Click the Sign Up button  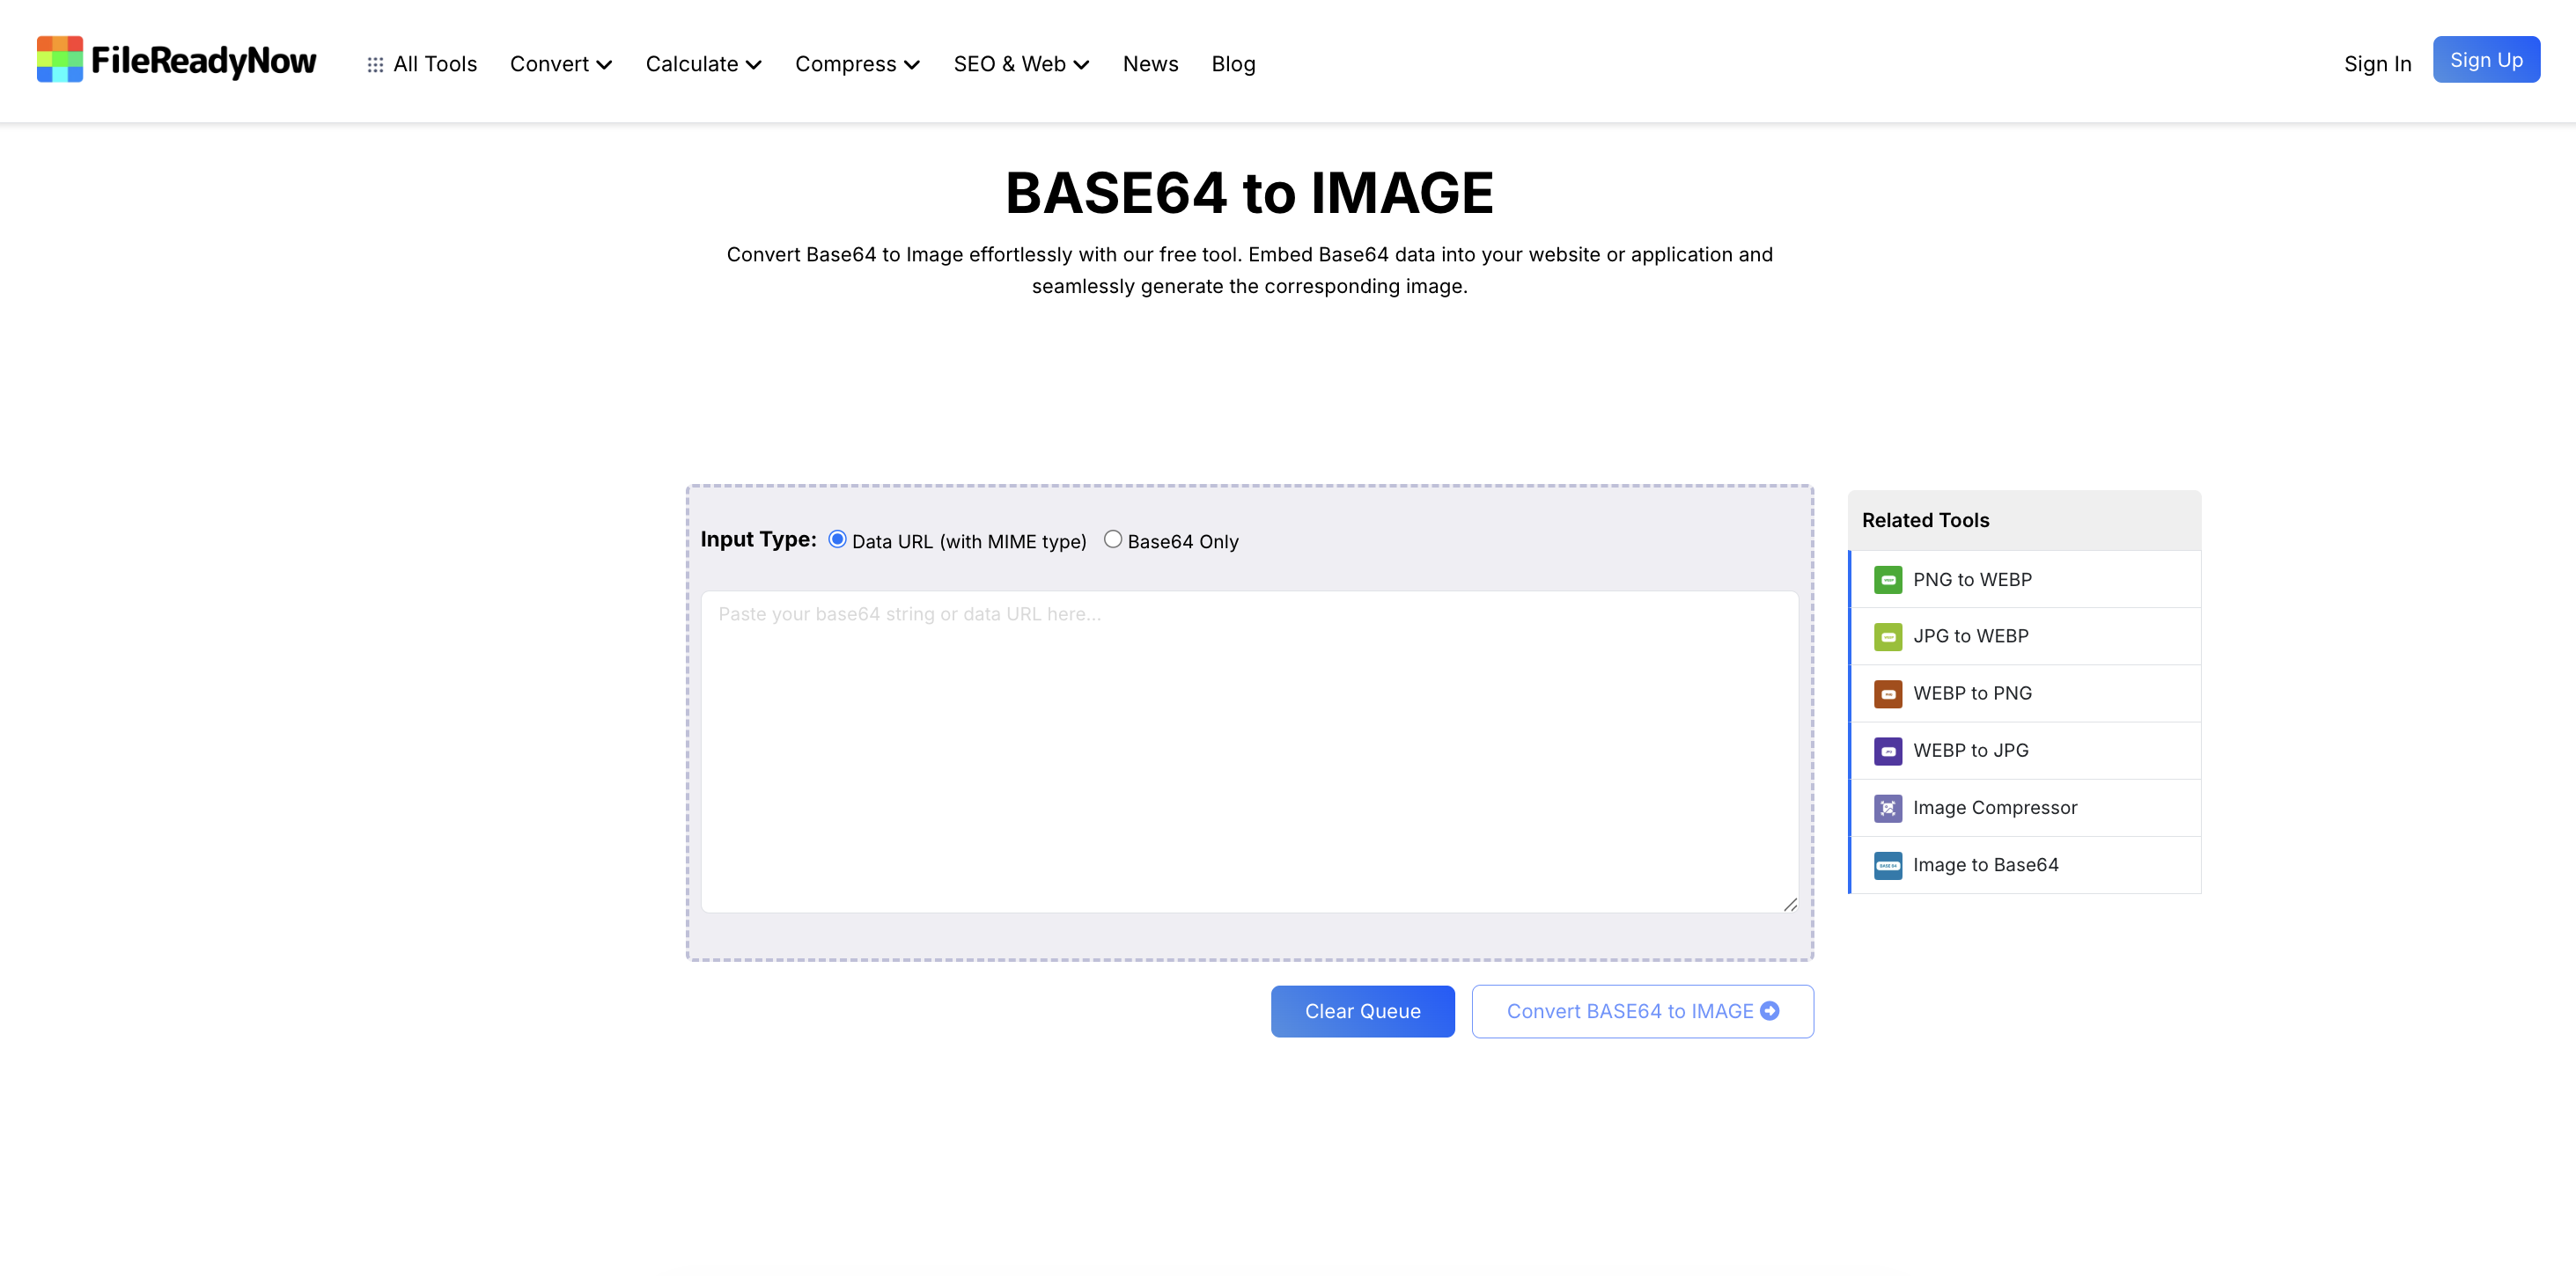point(2485,60)
